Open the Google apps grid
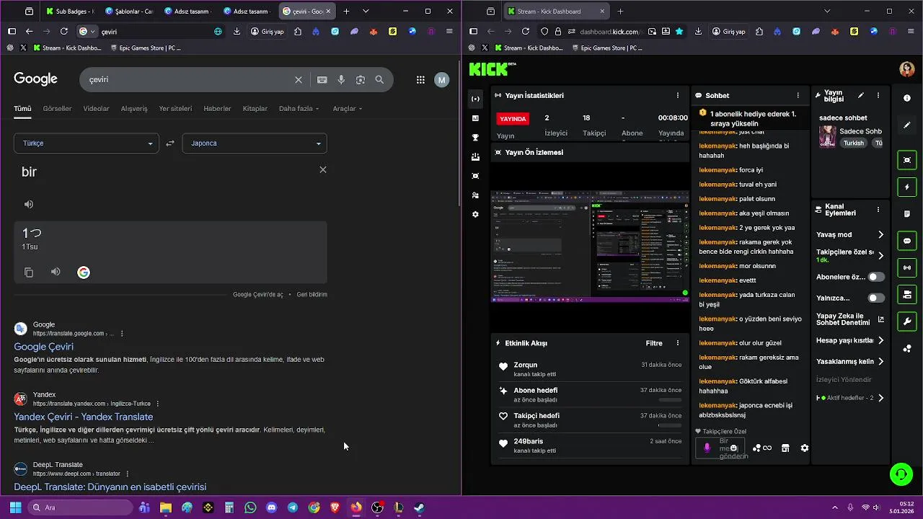 click(x=420, y=80)
